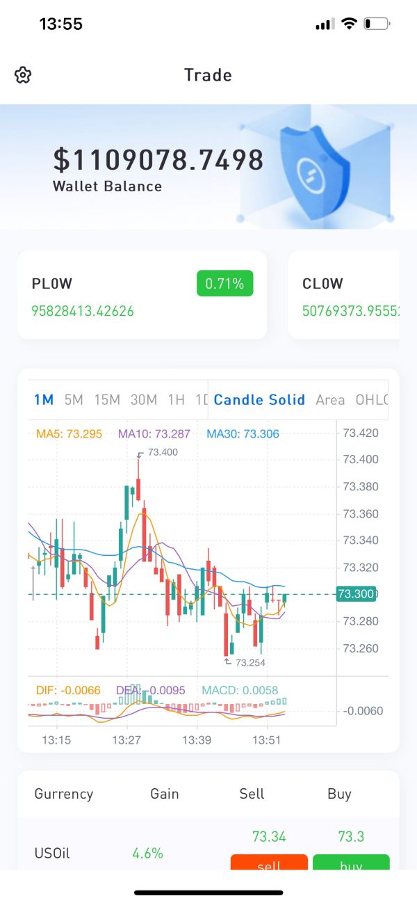Open the CLOW asset card
Screen dimensions: 417x903
tap(344, 295)
